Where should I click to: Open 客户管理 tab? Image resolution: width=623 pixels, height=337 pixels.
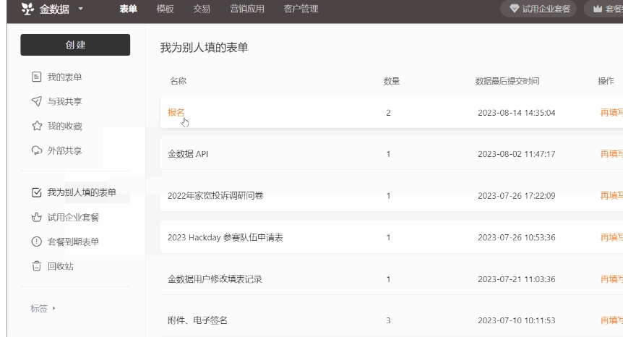click(x=301, y=9)
